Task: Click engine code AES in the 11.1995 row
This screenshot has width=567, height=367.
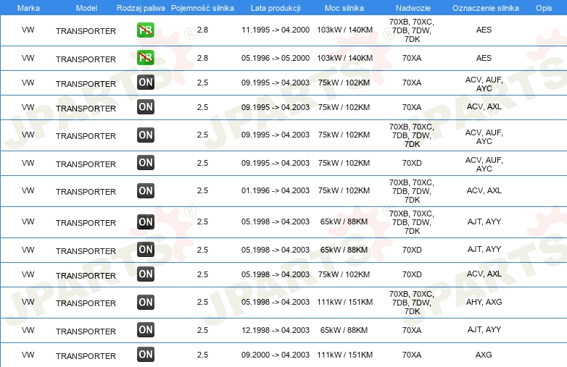Action: click(484, 30)
